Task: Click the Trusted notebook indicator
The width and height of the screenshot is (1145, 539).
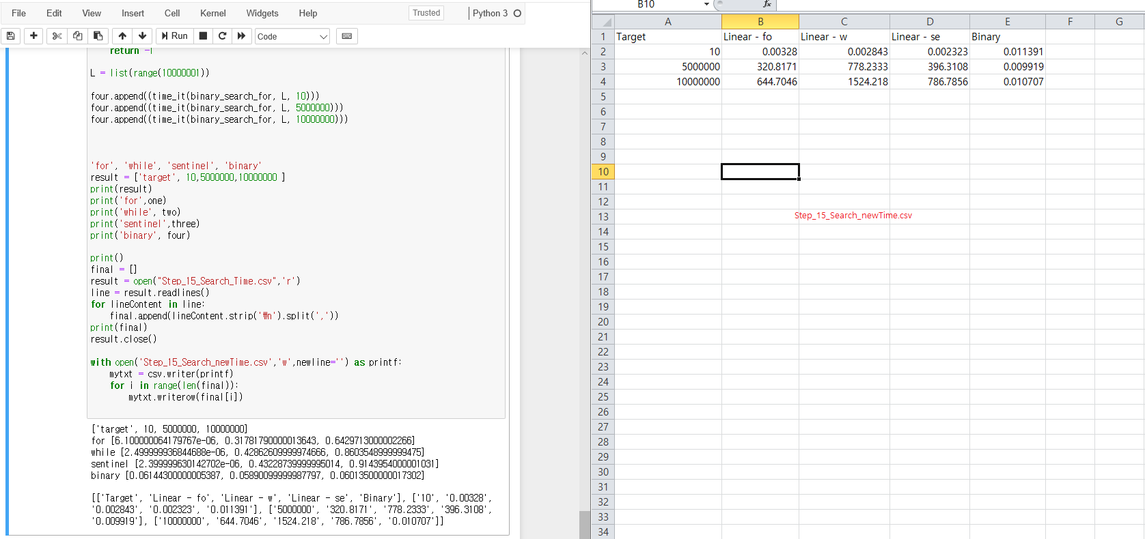Action: point(426,13)
